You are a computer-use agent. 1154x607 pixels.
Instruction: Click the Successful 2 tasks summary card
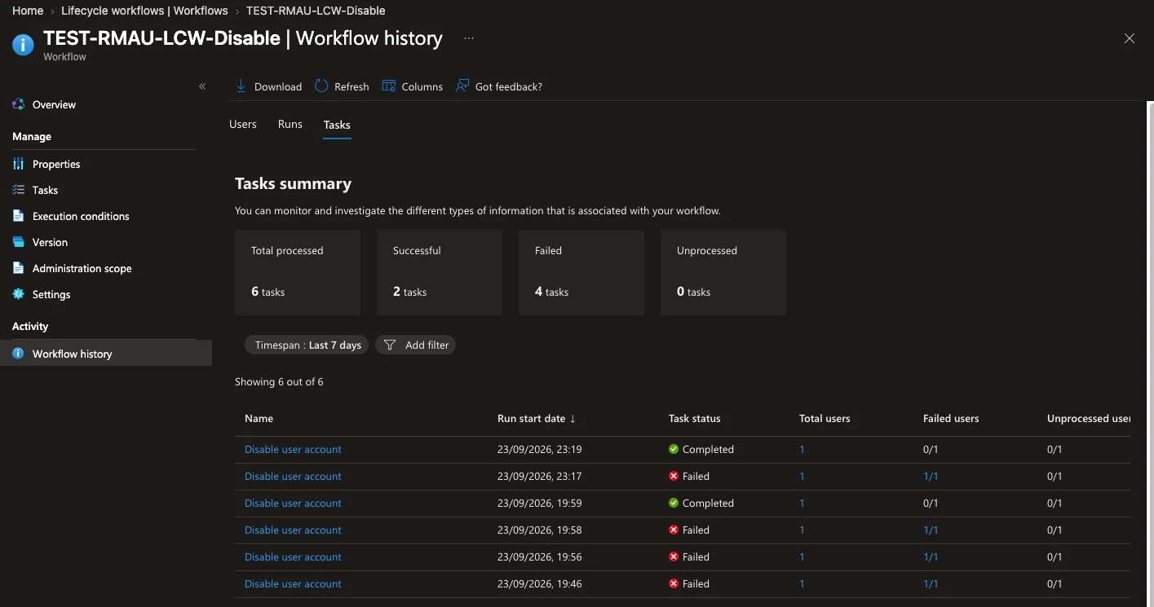[x=440, y=272]
